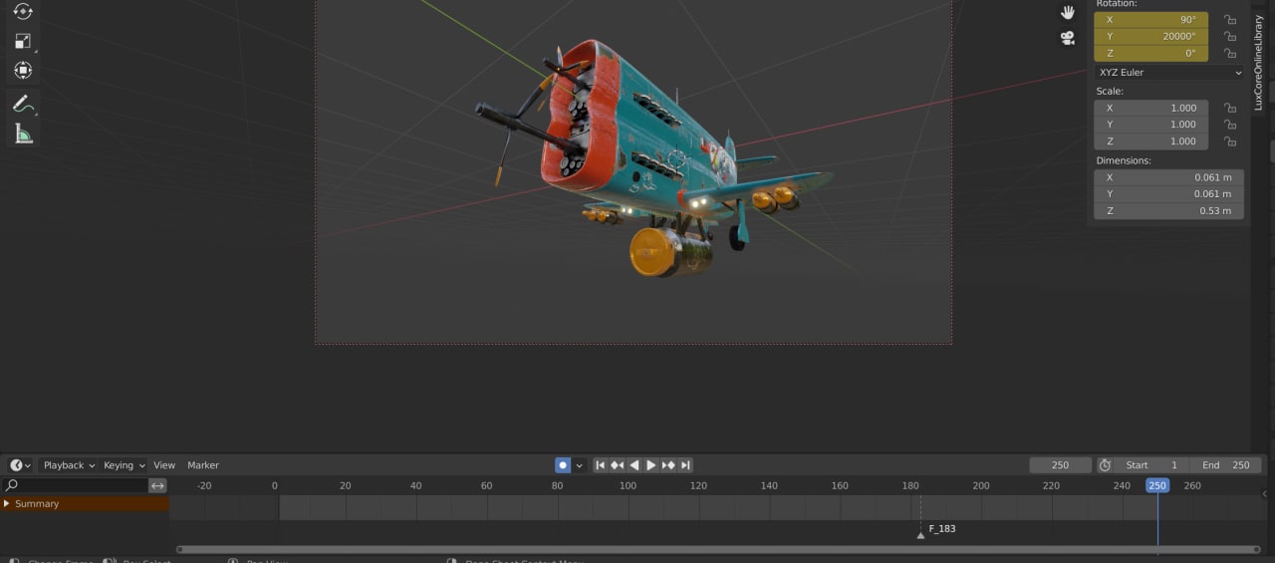Lock the Scale X value
Image resolution: width=1275 pixels, height=563 pixels.
tap(1230, 108)
